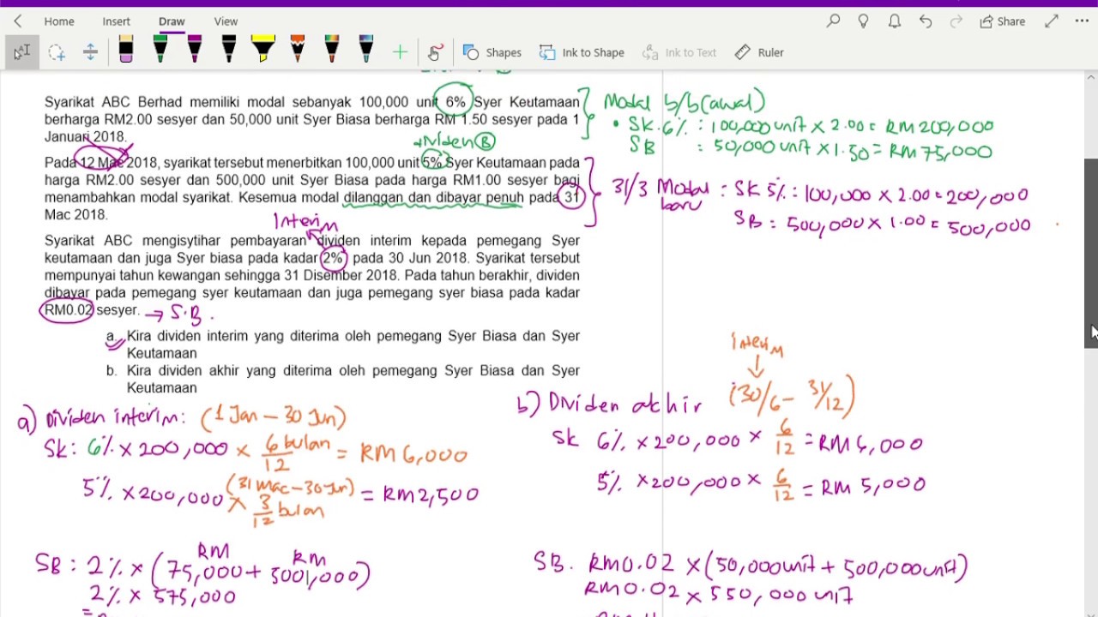Open the Insert tab
Image resolution: width=1098 pixels, height=617 pixels.
(x=117, y=21)
